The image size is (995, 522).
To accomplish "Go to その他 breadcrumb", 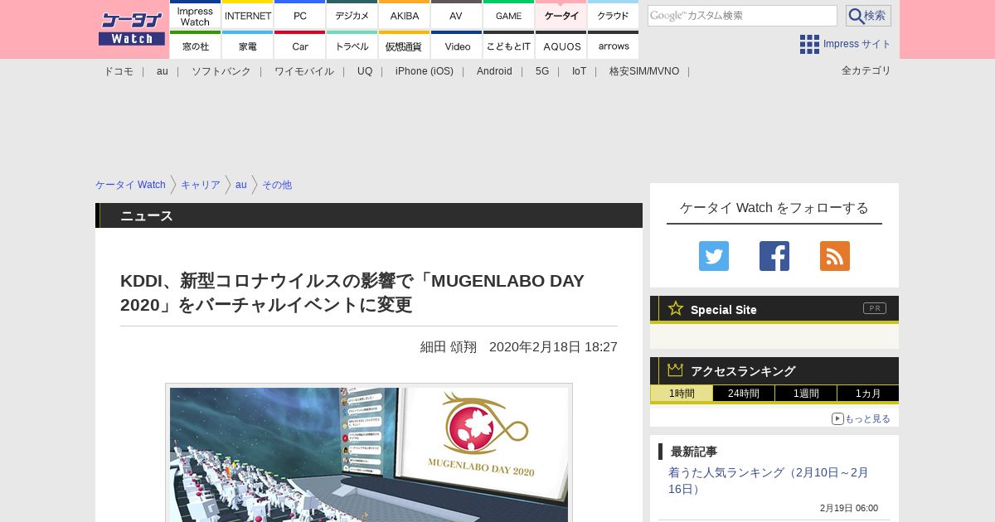I will [x=277, y=185].
